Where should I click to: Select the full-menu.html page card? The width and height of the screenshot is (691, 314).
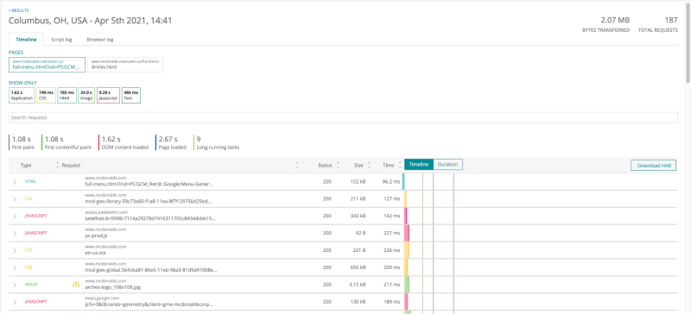[x=48, y=65]
